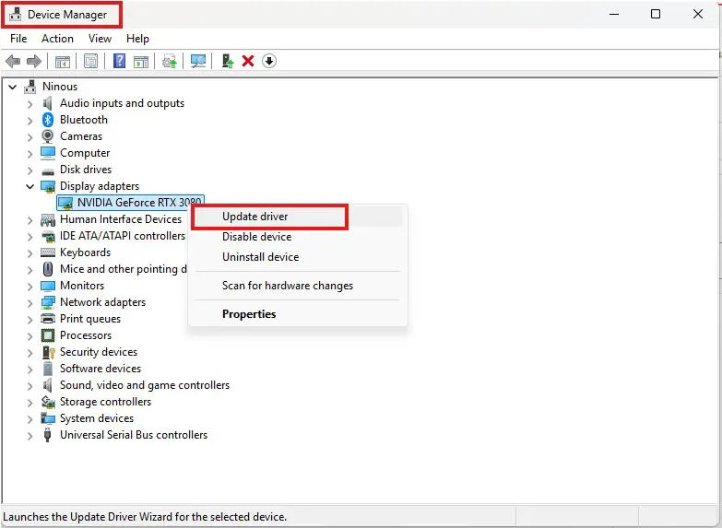Viewport: 722px width, 528px height.
Task: Expand the Human Interface Devices category
Action: point(30,220)
